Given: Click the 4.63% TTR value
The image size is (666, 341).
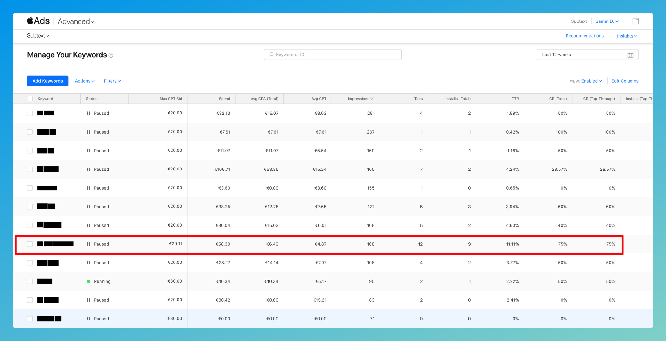Looking at the screenshot, I should (512, 225).
